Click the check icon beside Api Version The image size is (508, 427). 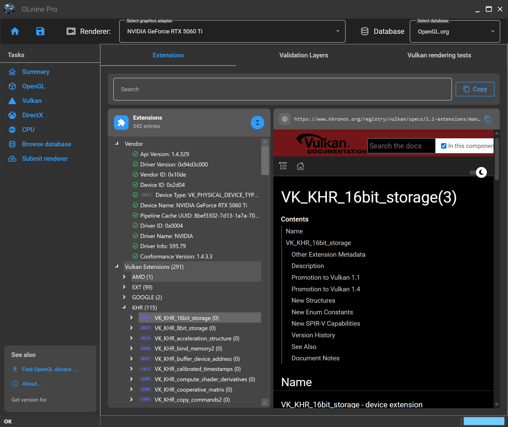[x=135, y=154]
